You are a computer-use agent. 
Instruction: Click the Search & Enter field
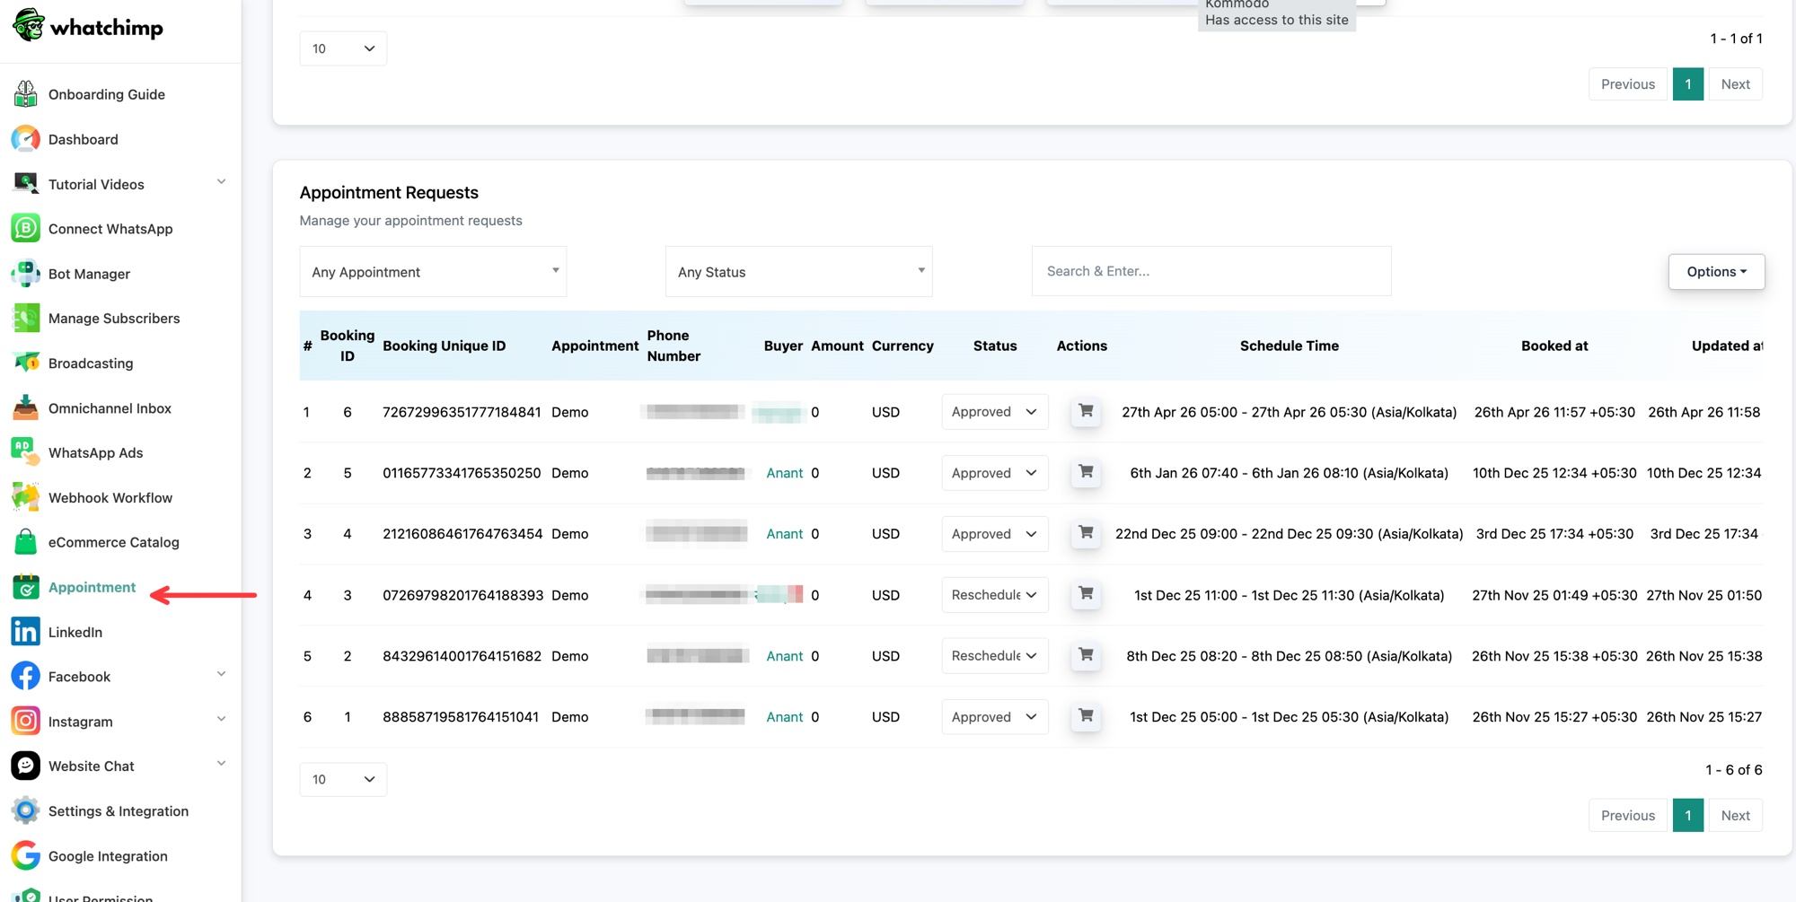[x=1211, y=271]
